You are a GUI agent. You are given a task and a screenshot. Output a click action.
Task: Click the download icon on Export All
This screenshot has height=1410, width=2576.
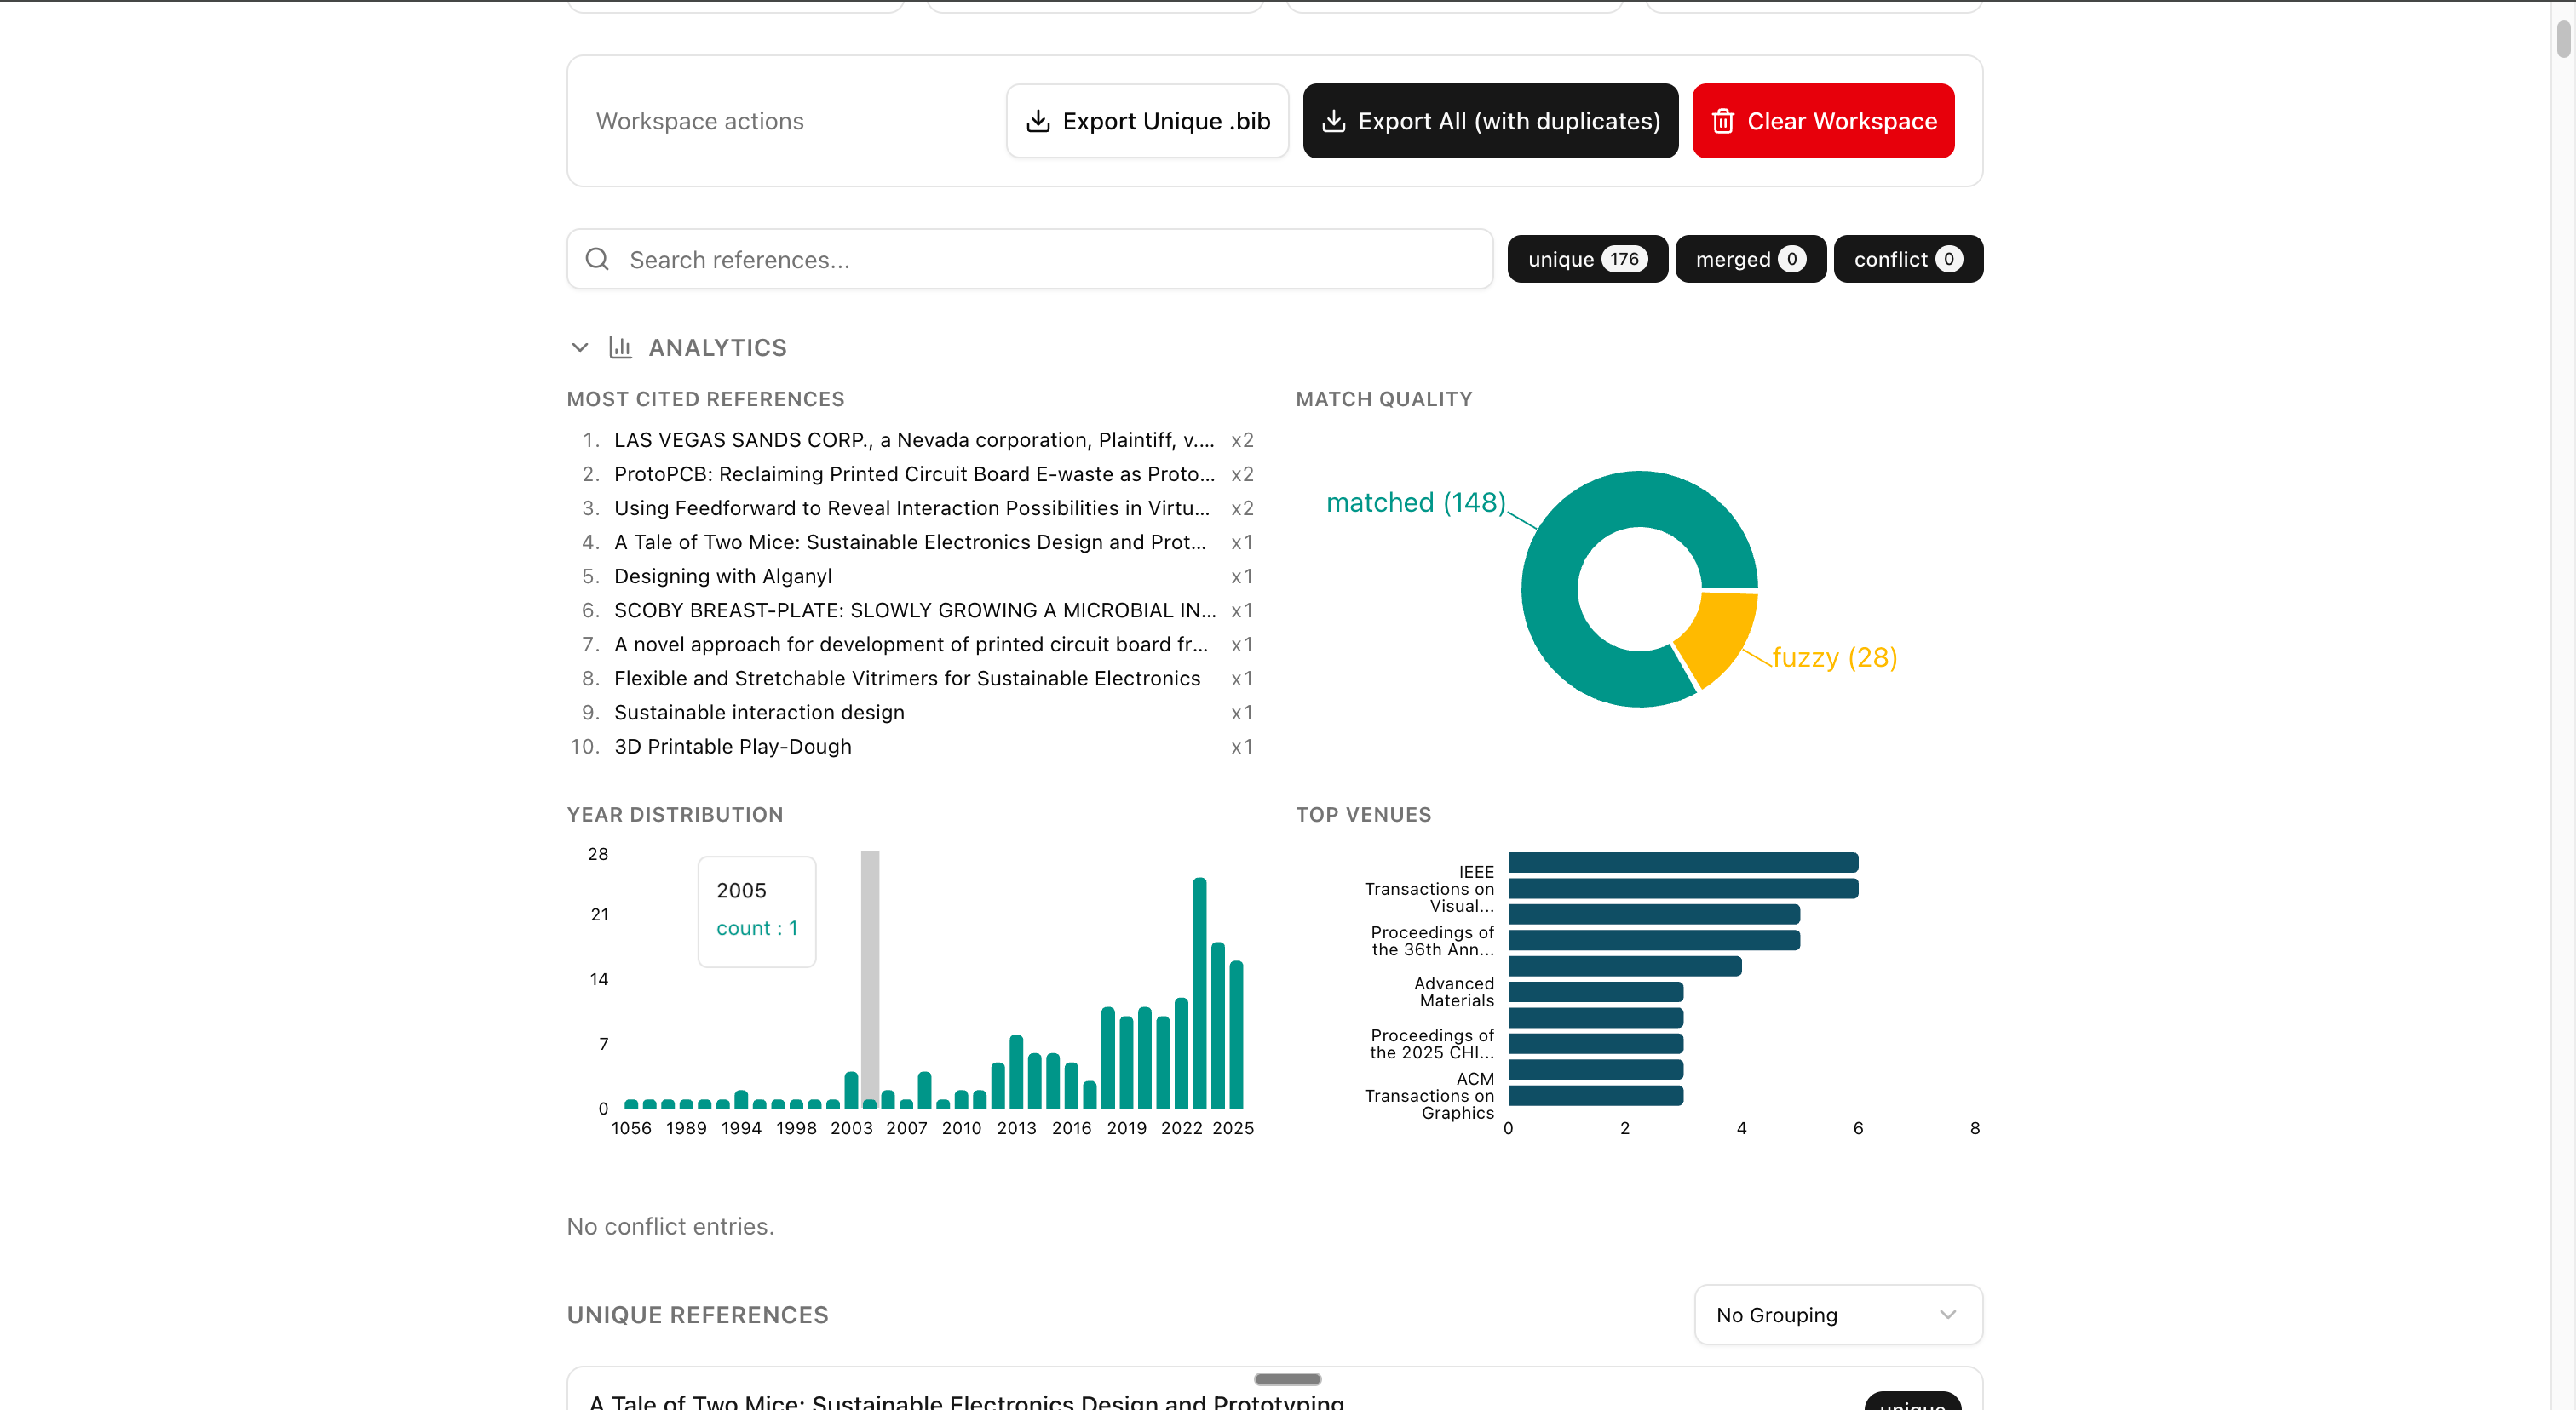click(x=1333, y=121)
